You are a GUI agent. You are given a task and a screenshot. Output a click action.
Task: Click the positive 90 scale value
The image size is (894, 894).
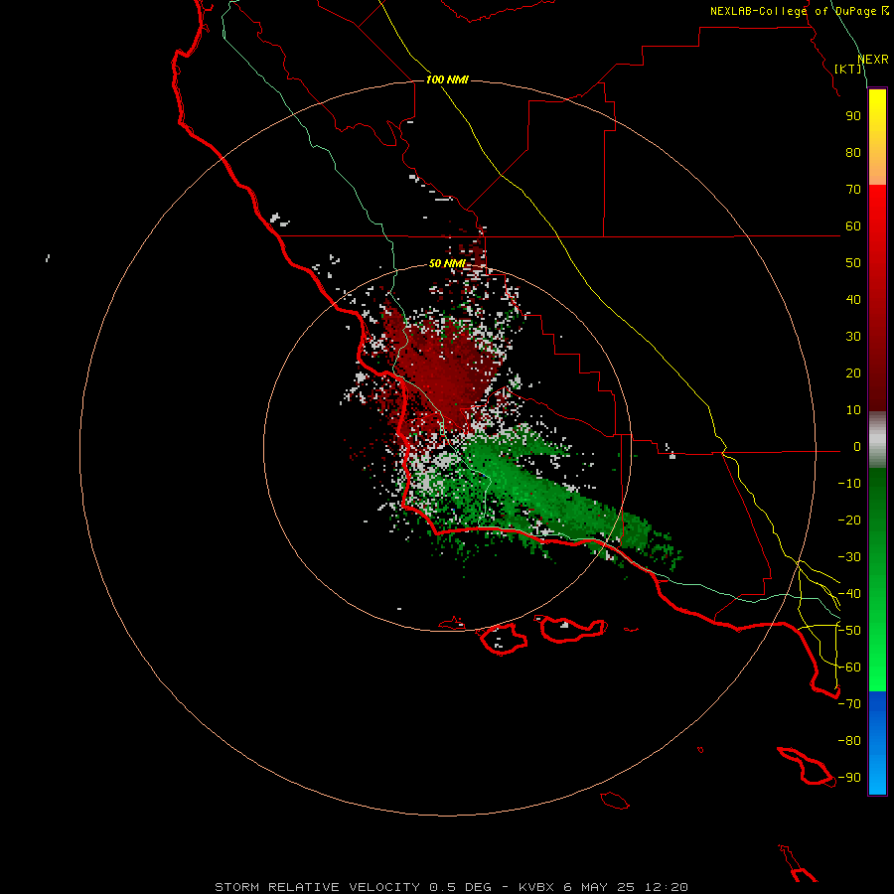coord(853,116)
